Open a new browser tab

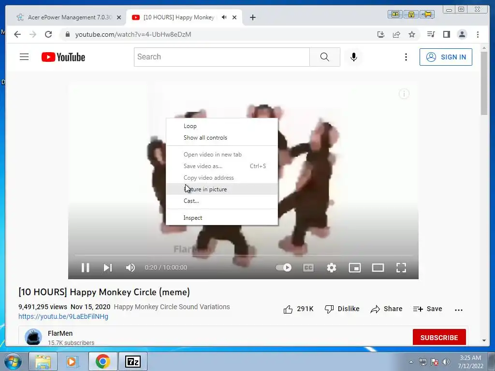tap(252, 17)
